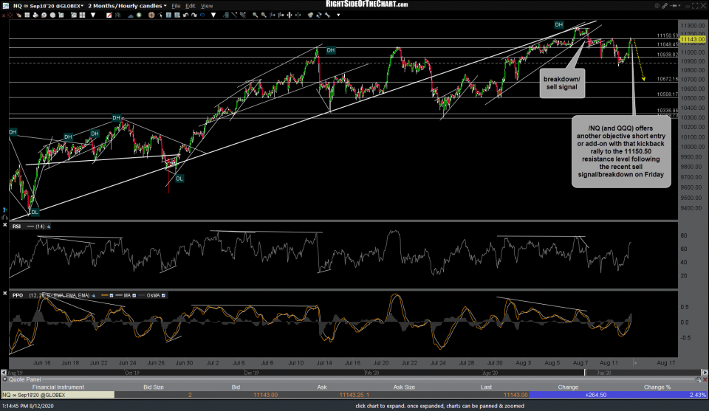
Task: Toggle the PPO orange line checkbox
Action: tap(112, 295)
